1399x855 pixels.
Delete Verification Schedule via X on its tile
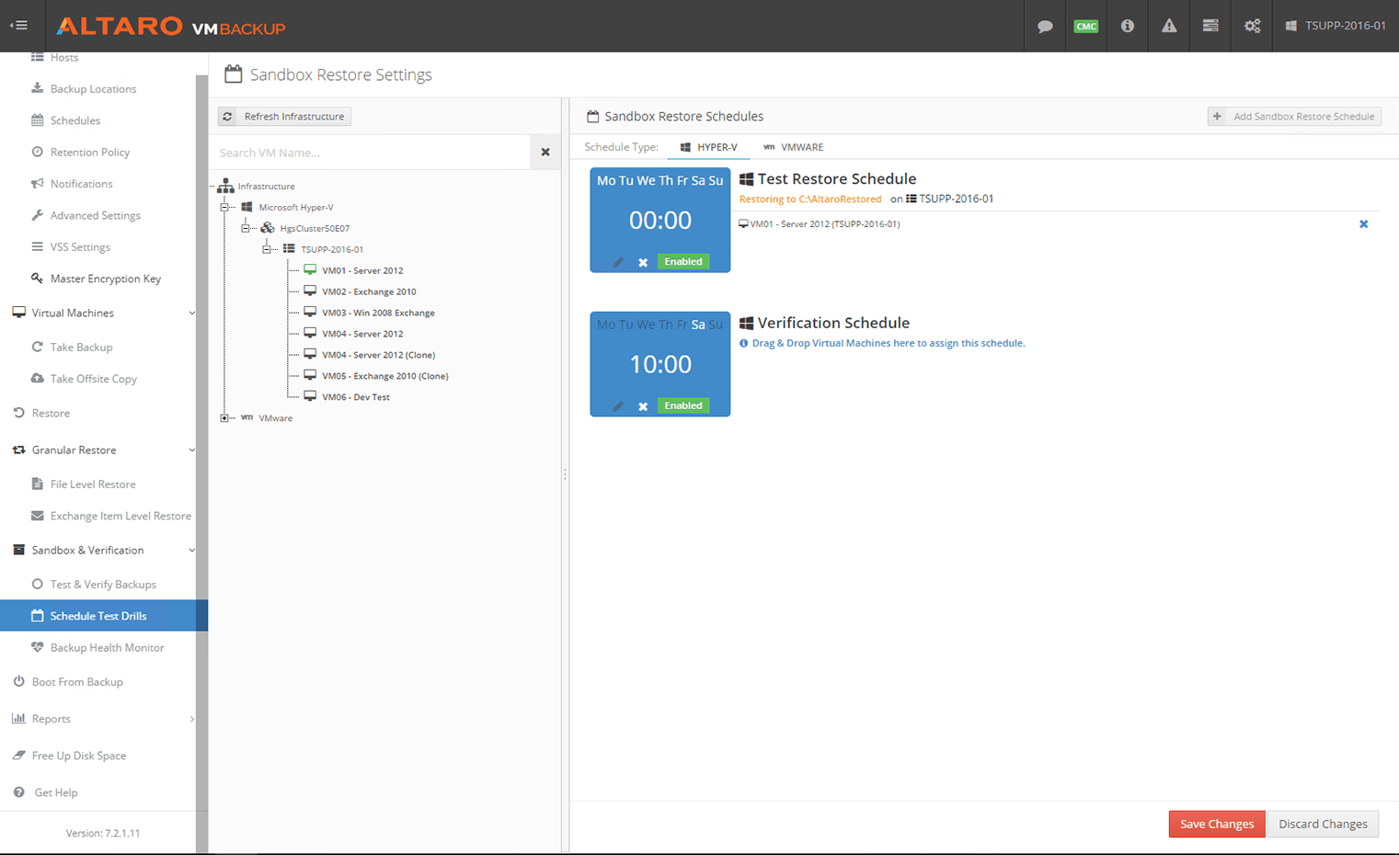coord(643,406)
